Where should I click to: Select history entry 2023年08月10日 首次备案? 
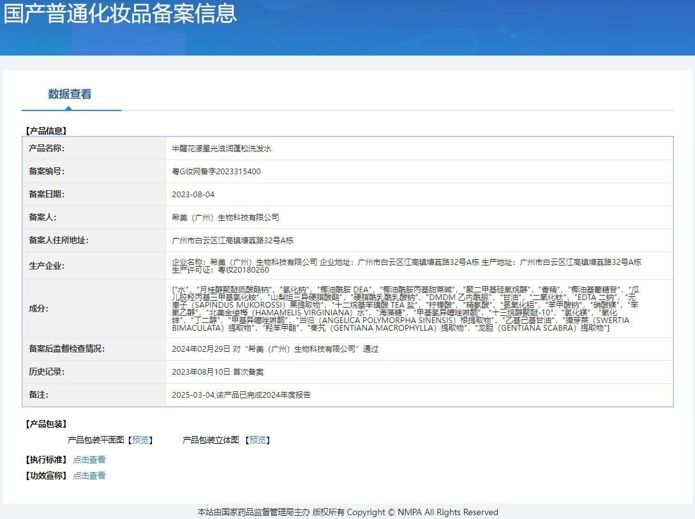(x=218, y=372)
